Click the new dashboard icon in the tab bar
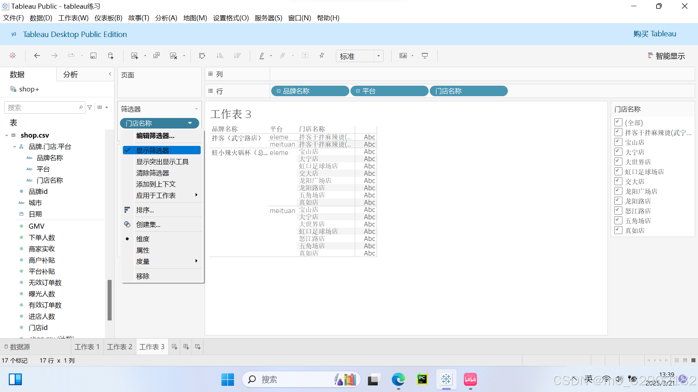The height and width of the screenshot is (392, 698). pyautogui.click(x=186, y=347)
